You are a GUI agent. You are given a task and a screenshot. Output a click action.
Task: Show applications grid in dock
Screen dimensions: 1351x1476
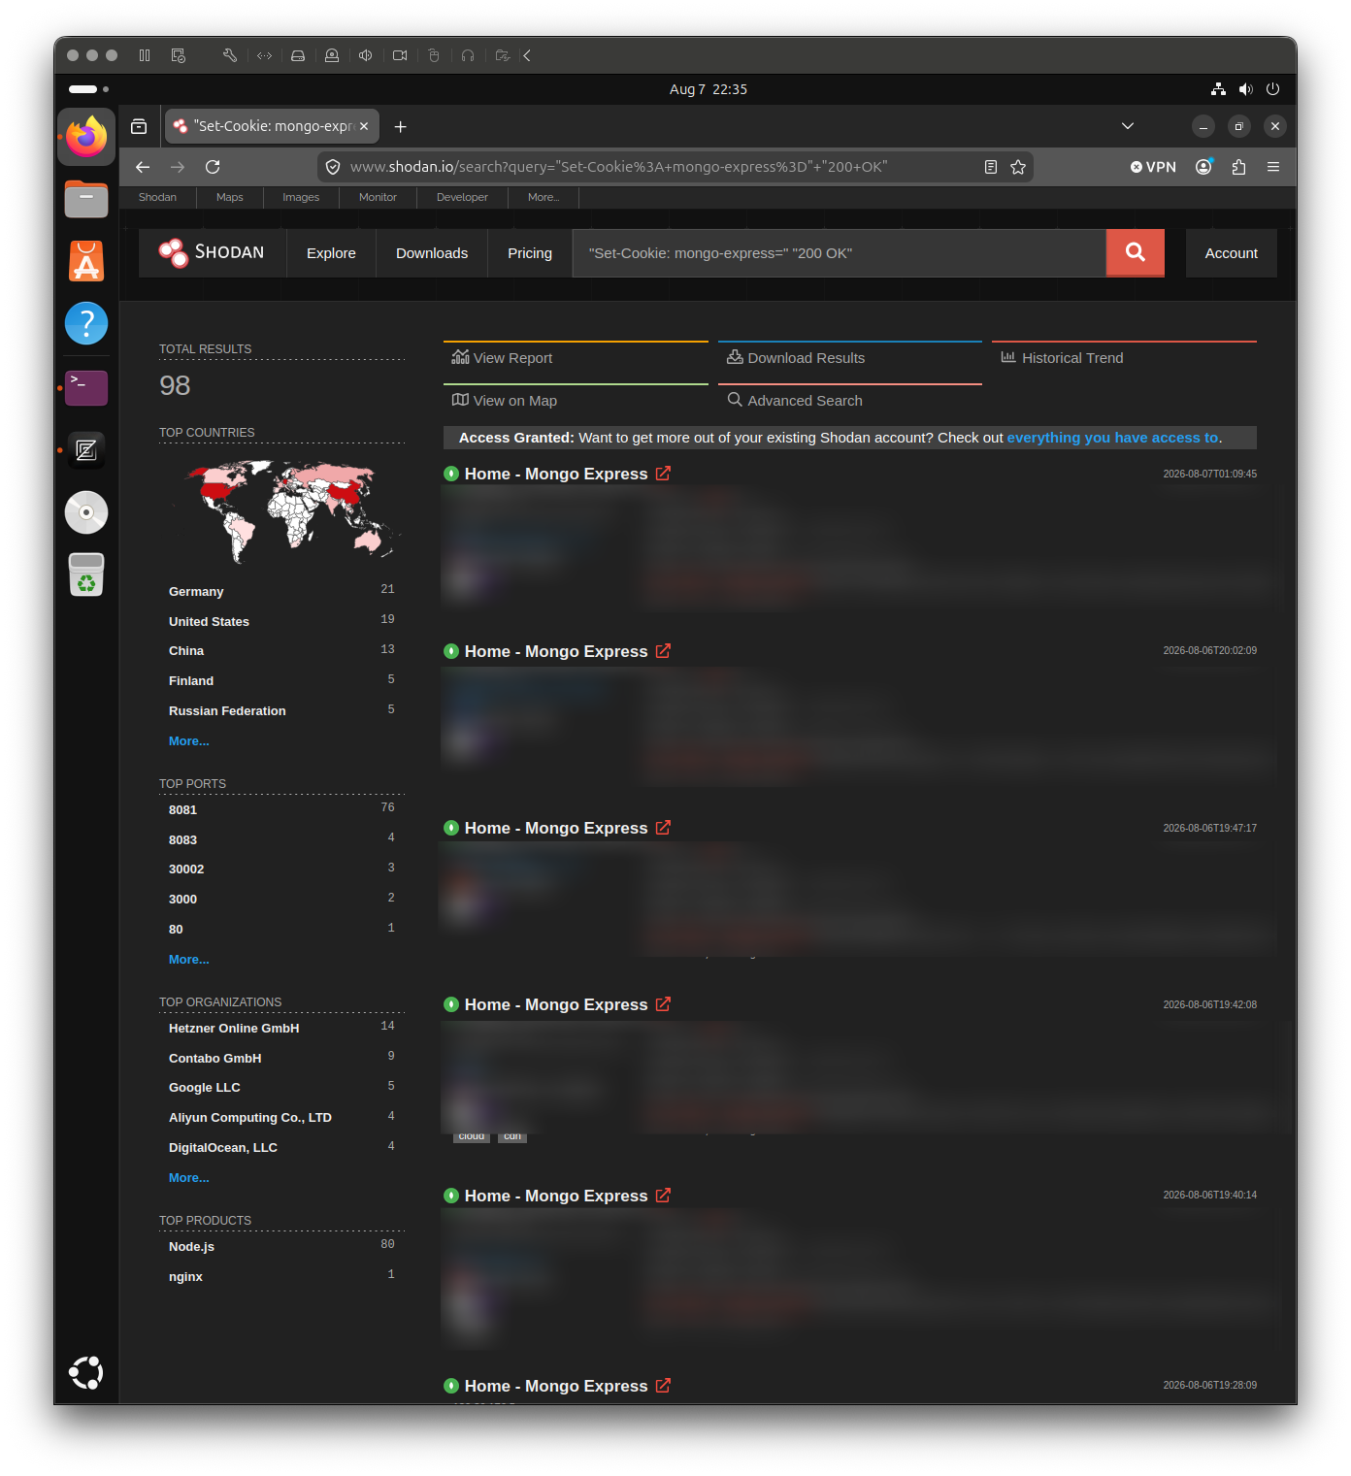tap(86, 1372)
